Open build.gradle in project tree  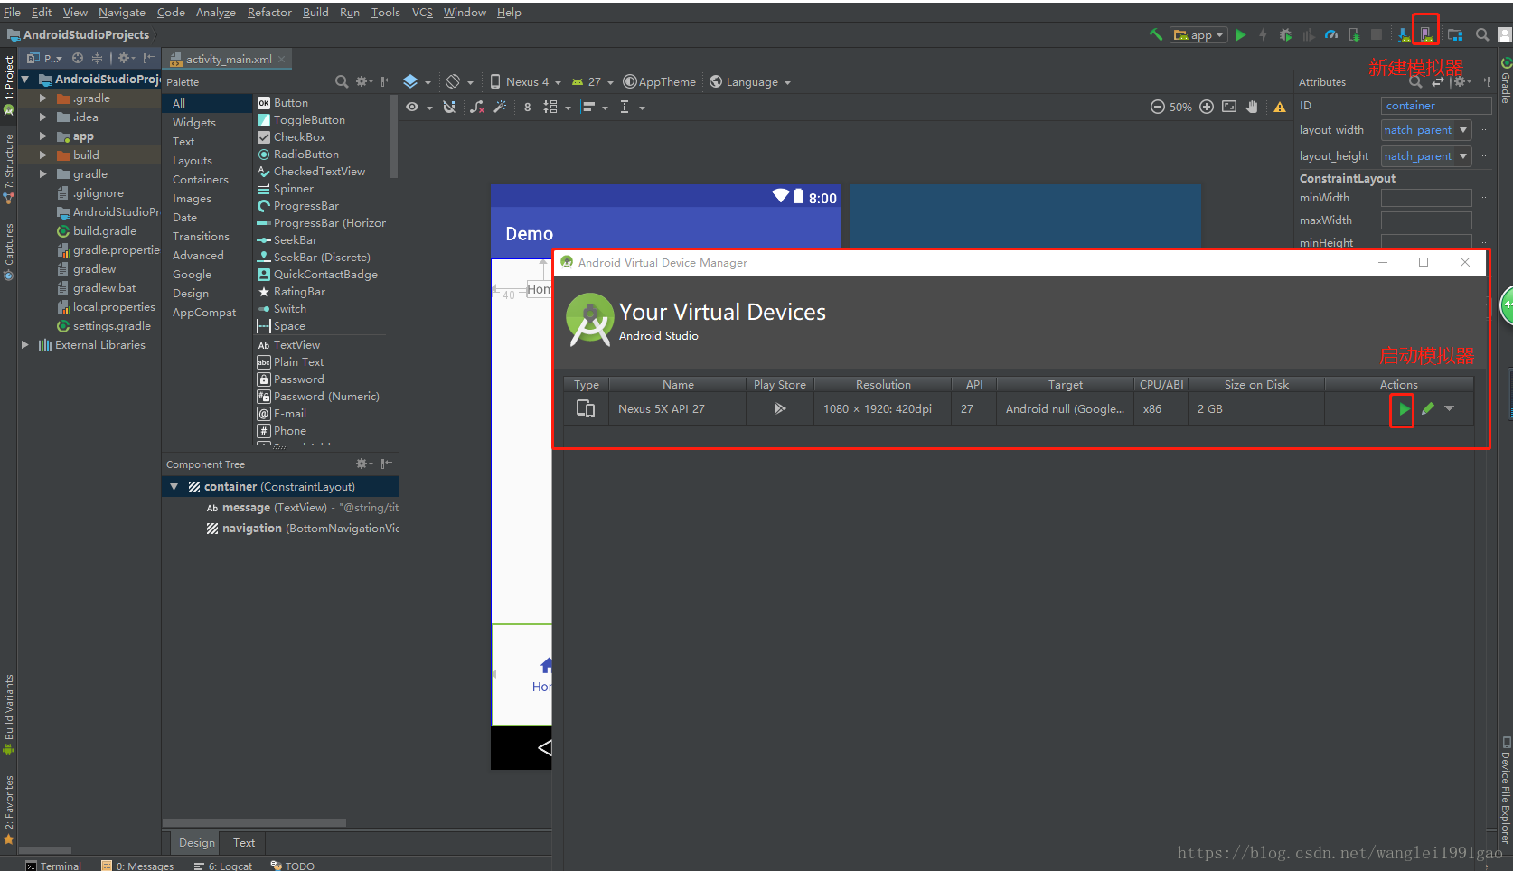[105, 231]
